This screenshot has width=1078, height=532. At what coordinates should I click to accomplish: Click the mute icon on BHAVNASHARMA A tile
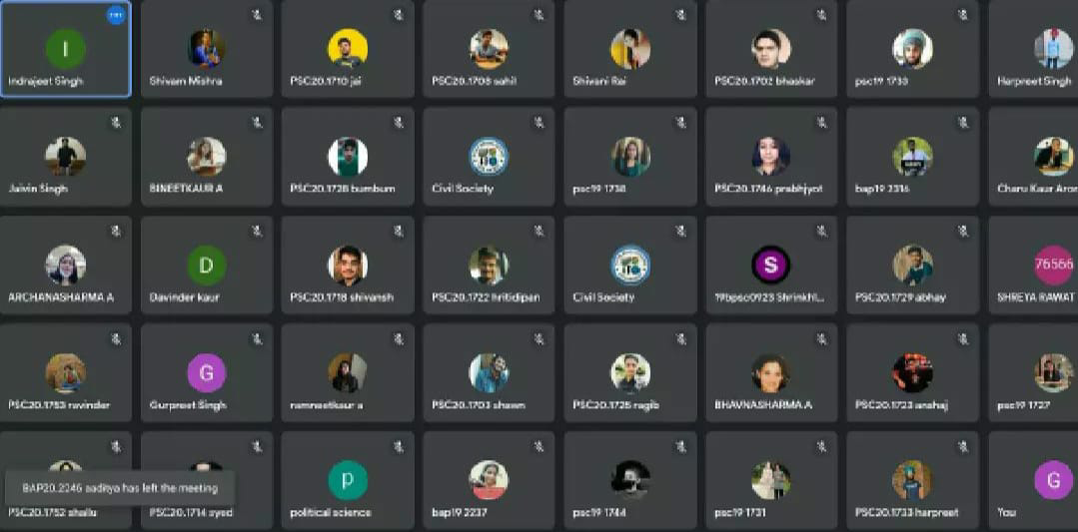(x=821, y=339)
